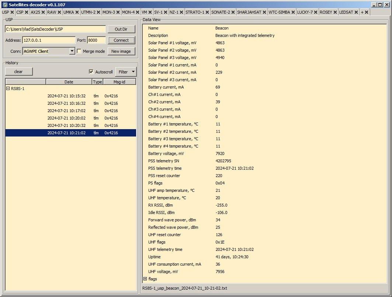Viewport: 392px width, 297px height.
Task: Close the UMKA tab via X icon
Action: pyautogui.click(x=77, y=12)
